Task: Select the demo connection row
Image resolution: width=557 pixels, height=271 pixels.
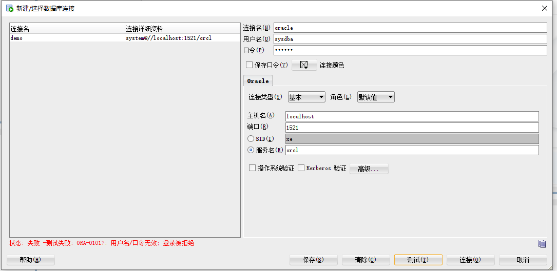Action: click(125, 38)
